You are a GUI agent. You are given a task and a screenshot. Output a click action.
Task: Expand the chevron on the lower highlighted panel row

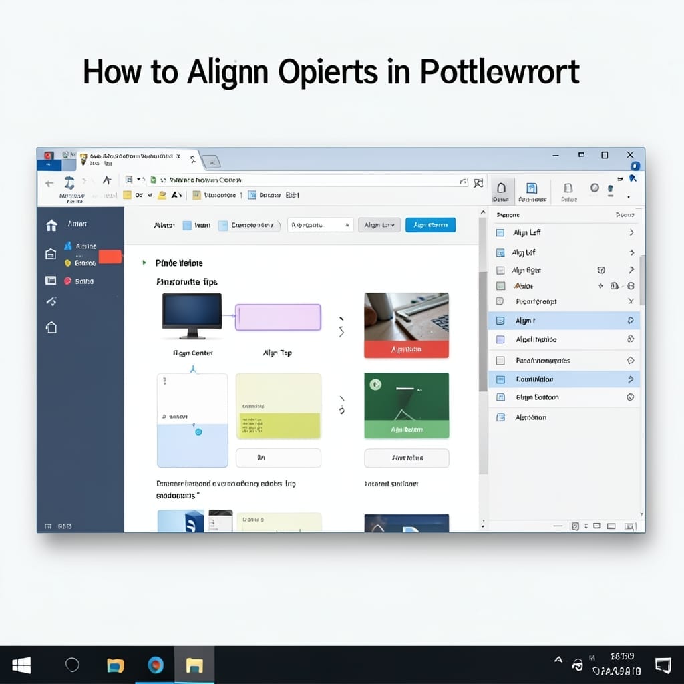pos(631,379)
